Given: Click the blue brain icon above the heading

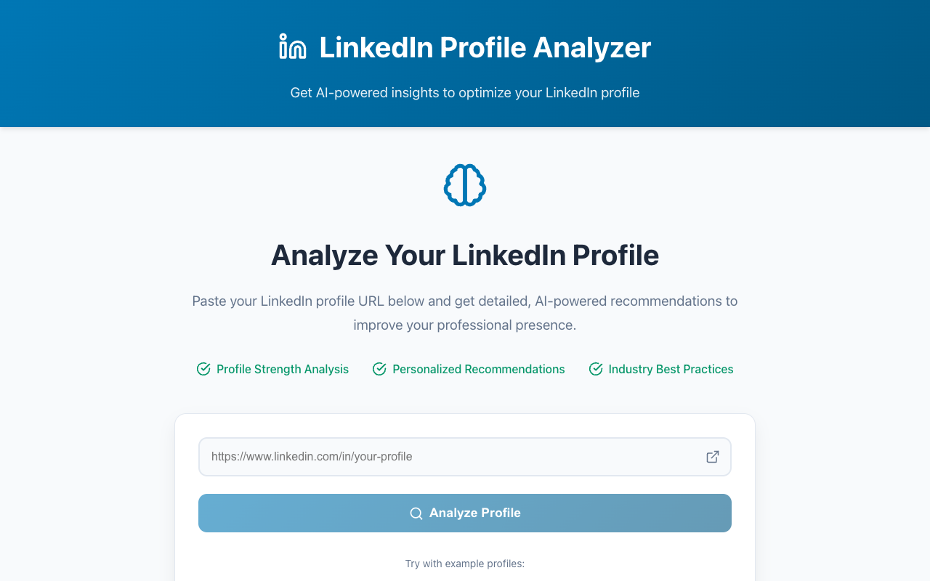Looking at the screenshot, I should click(465, 185).
